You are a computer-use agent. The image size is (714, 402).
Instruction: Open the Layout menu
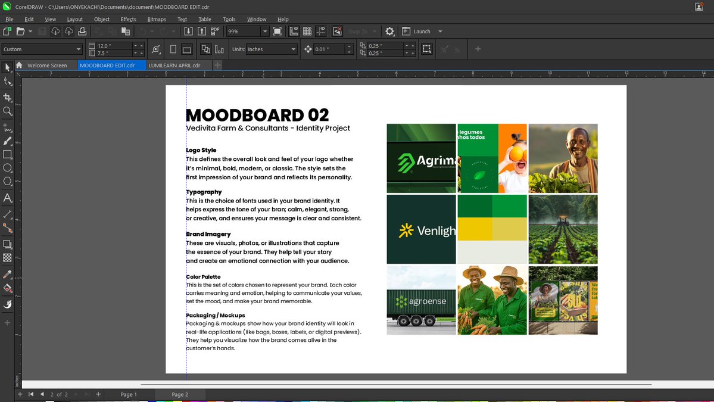click(74, 19)
